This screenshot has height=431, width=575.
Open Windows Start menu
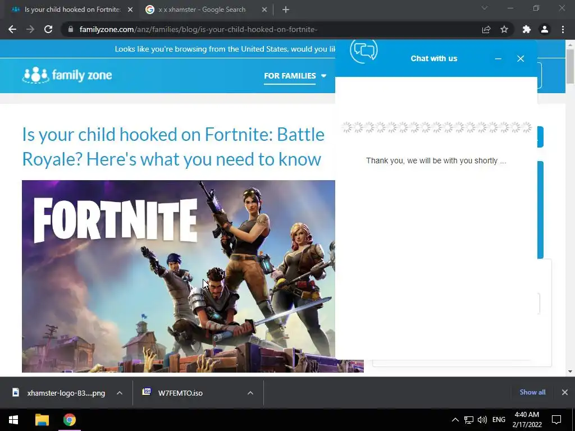[13, 420]
